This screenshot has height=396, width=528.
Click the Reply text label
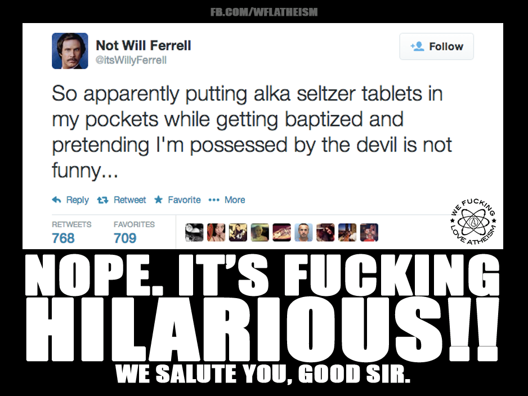tap(78, 200)
